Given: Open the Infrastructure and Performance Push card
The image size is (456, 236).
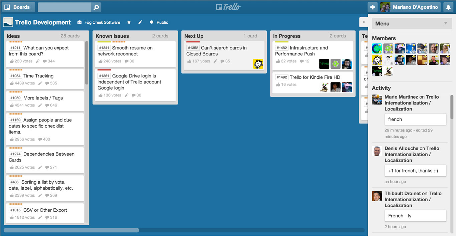Looking at the screenshot, I should tap(313, 56).
